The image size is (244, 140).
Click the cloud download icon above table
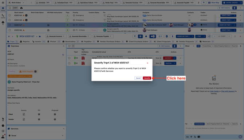pos(21,8)
